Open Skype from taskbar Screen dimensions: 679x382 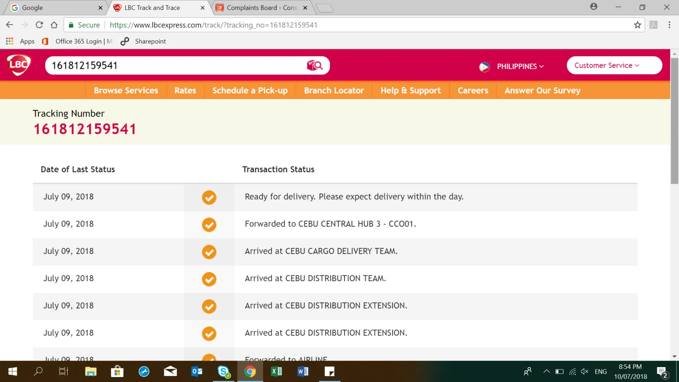click(224, 371)
